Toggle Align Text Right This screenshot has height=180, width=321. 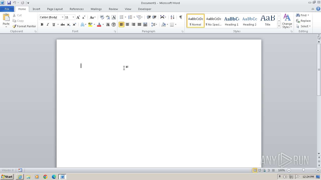tap(133, 24)
